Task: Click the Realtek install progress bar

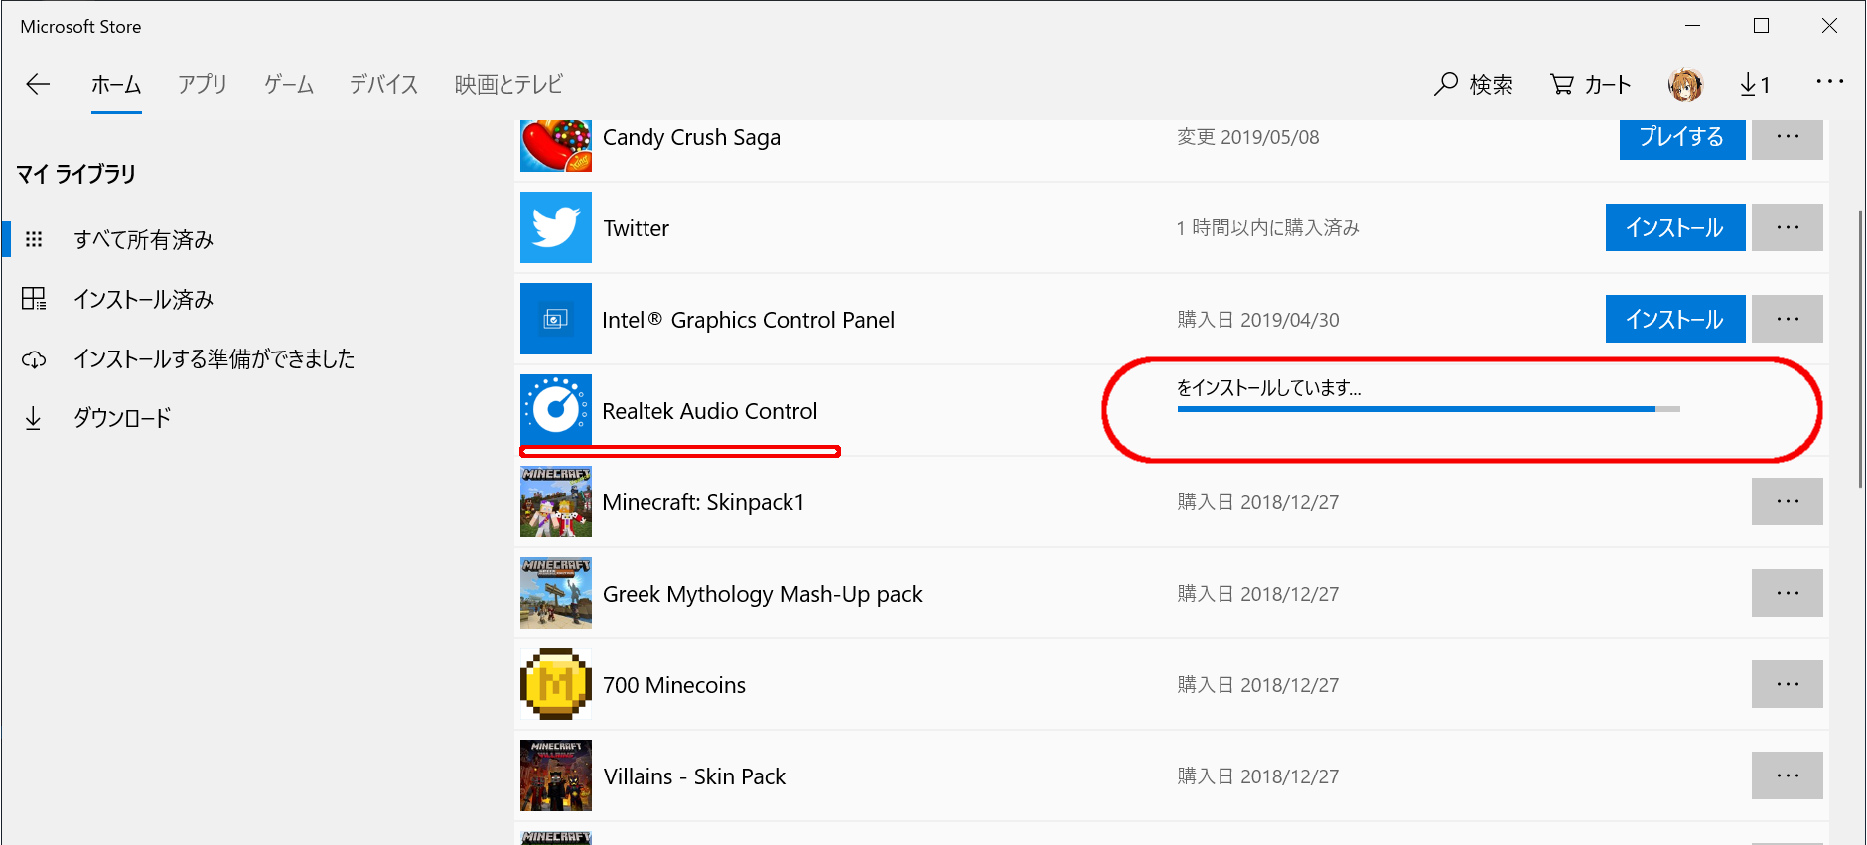Action: (x=1428, y=409)
